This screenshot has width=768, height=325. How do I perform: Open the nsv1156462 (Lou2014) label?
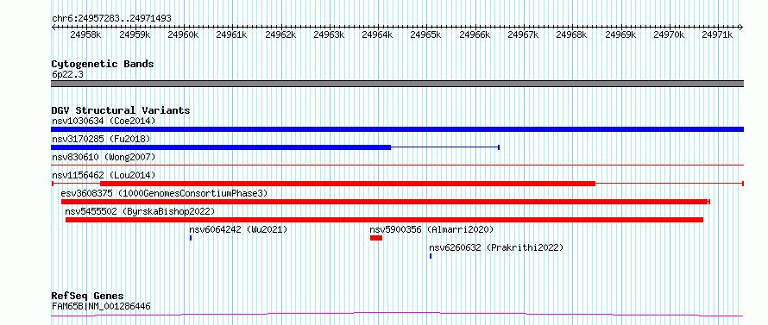[104, 175]
